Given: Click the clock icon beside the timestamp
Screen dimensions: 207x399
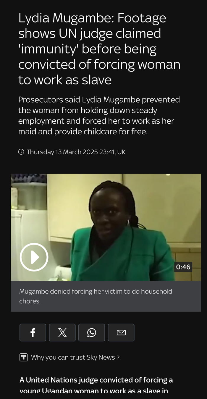Looking at the screenshot, I should (21, 152).
